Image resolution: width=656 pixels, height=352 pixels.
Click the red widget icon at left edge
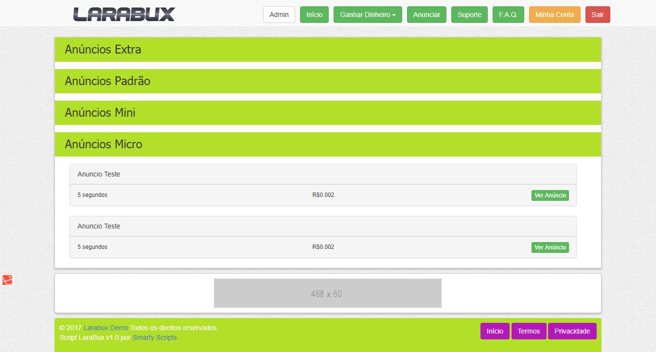pyautogui.click(x=7, y=280)
